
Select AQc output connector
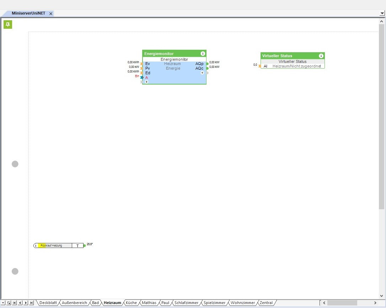[207, 69]
